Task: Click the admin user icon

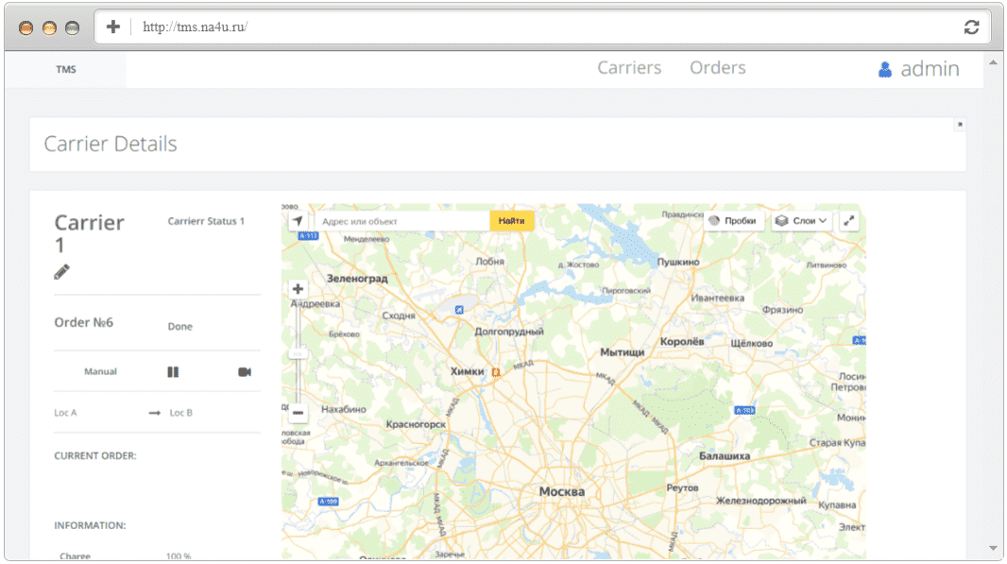Action: (x=885, y=69)
